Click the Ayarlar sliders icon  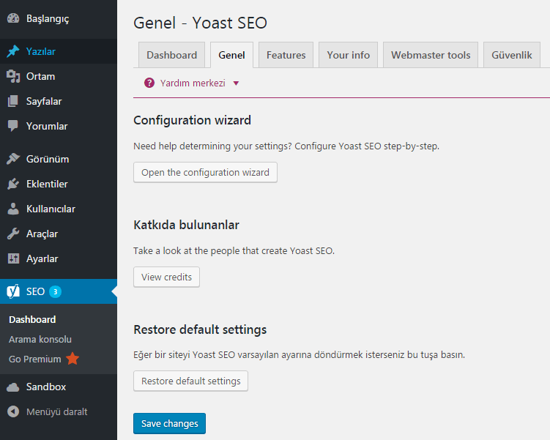(13, 258)
